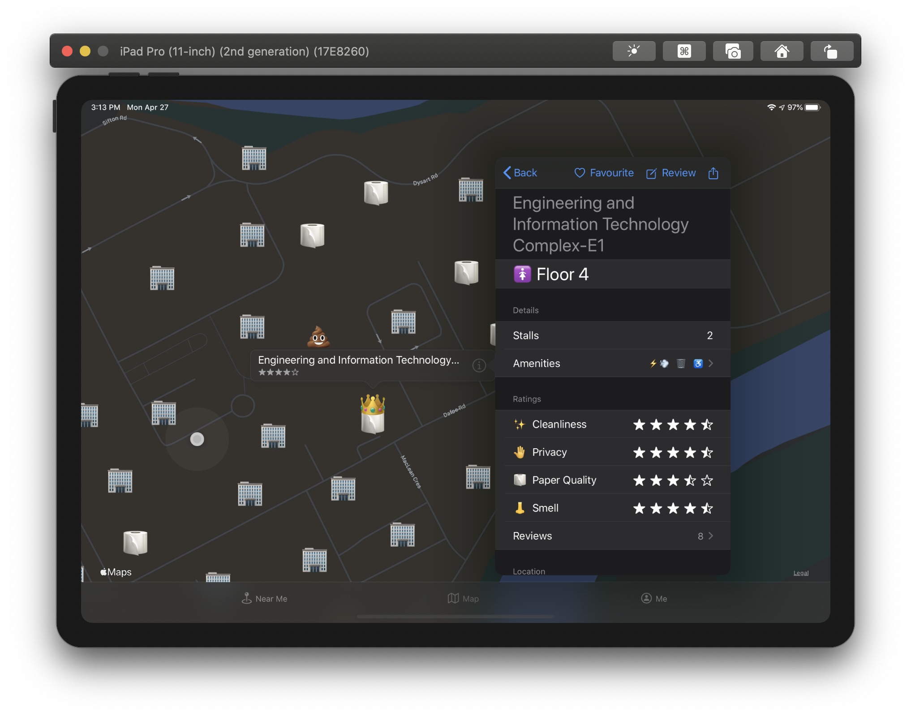Write a Review using Review button

click(670, 173)
